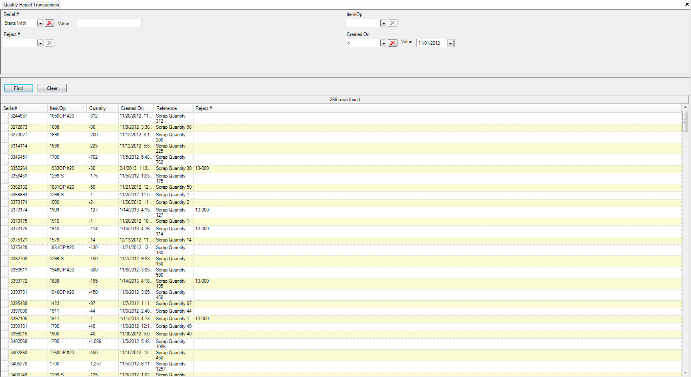Viewport: 691px width, 377px height.
Task: Sort by Item/Op column header
Action: point(67,108)
